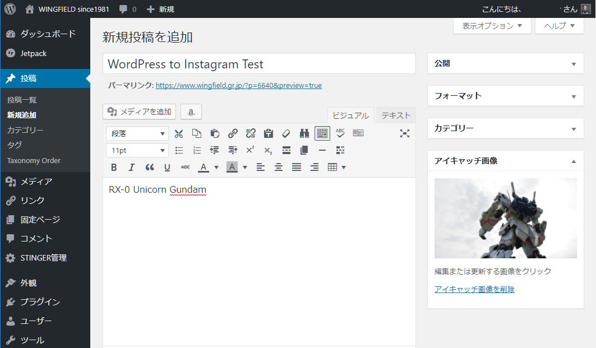Screen dimensions: 596x348
Task: Open メディア in the sidebar menu
Action: tap(36, 182)
